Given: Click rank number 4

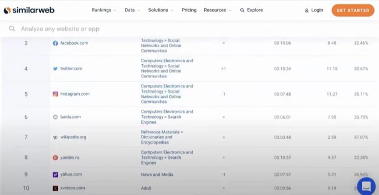Looking at the screenshot, I should [x=26, y=69].
